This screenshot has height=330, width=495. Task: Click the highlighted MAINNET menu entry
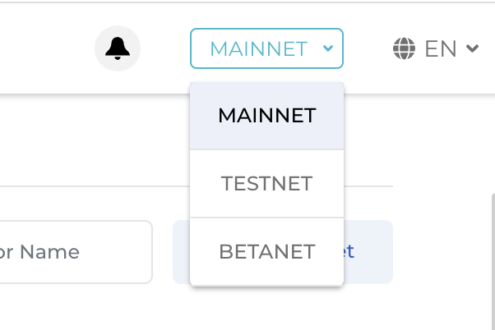(x=266, y=116)
